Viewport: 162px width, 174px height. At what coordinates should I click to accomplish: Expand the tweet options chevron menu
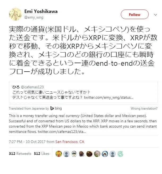click(x=155, y=15)
